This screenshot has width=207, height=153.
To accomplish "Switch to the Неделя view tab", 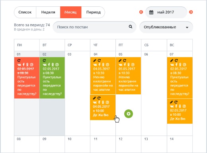I will coord(48,12).
